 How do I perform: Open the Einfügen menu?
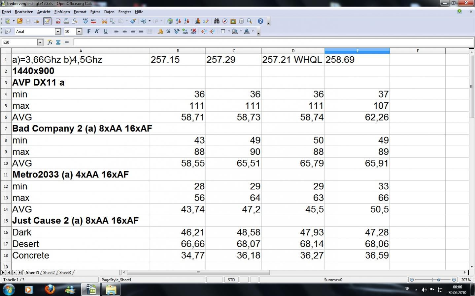(62, 12)
